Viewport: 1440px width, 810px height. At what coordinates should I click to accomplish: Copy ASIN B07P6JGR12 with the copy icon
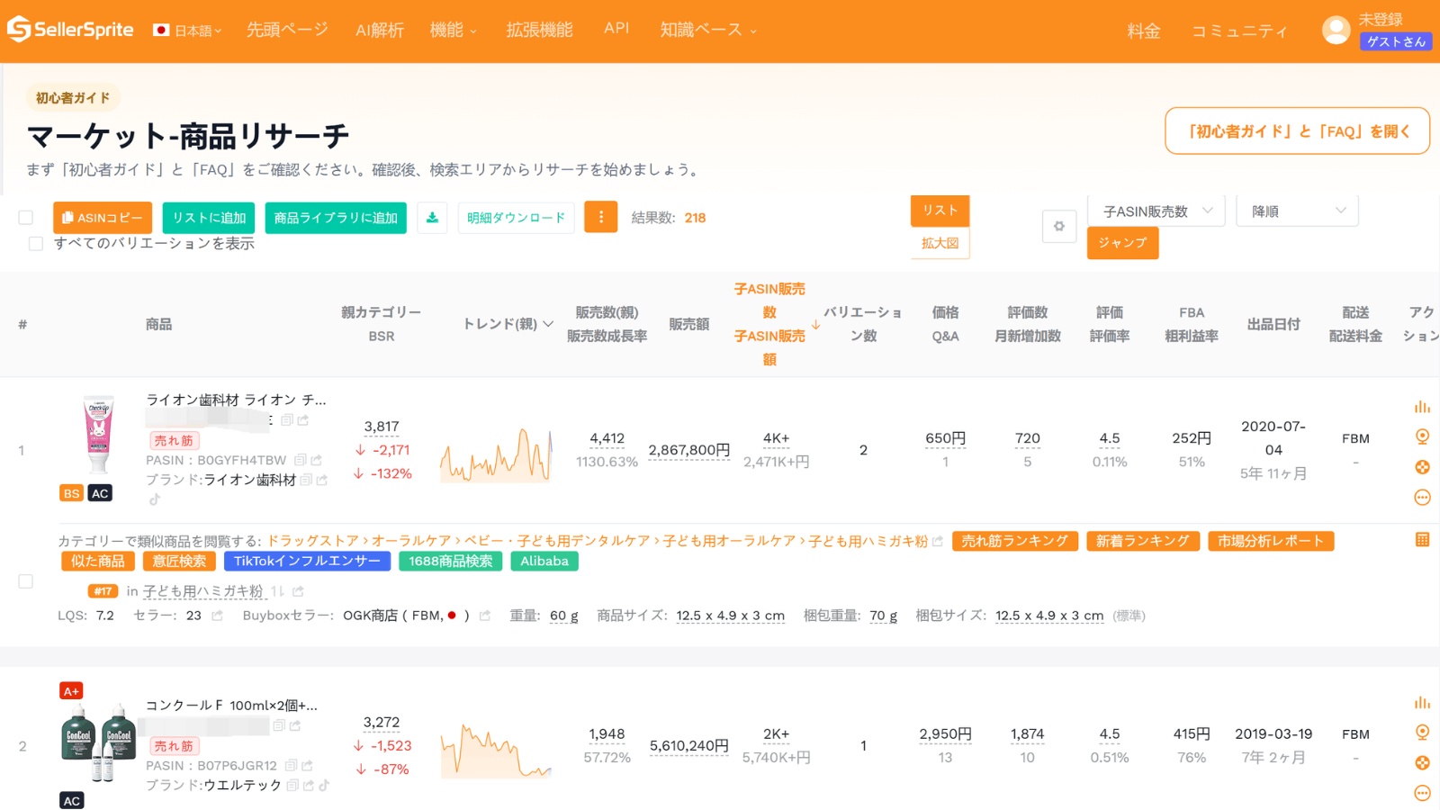pos(291,766)
